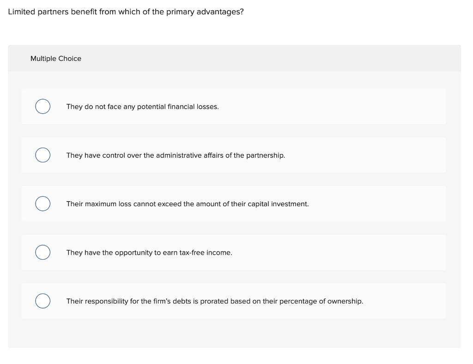This screenshot has width=473, height=364.
Task: Choose radio button for maximum loss capital investment
Action: click(43, 204)
